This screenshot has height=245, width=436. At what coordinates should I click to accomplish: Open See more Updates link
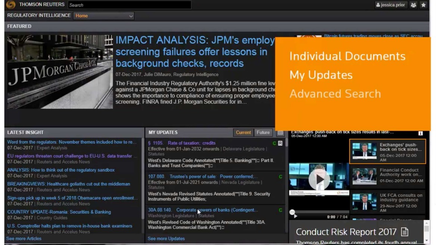[166, 238]
